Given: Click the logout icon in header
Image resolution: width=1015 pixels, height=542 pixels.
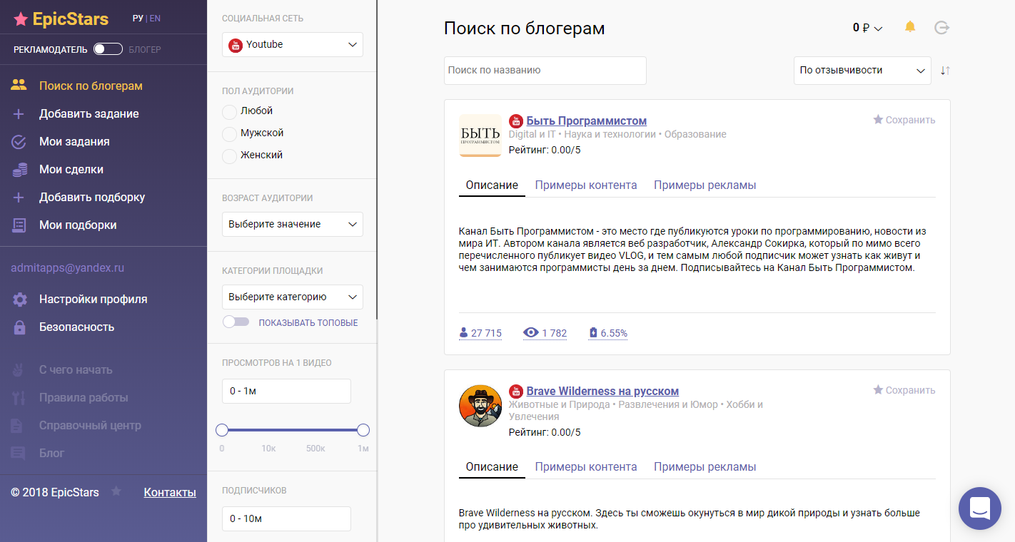Looking at the screenshot, I should (942, 28).
